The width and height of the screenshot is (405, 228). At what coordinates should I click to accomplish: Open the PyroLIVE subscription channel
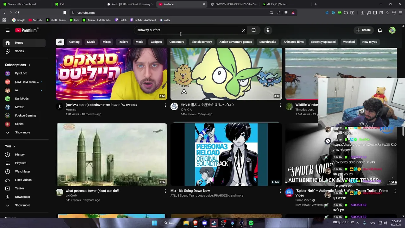click(x=24, y=73)
